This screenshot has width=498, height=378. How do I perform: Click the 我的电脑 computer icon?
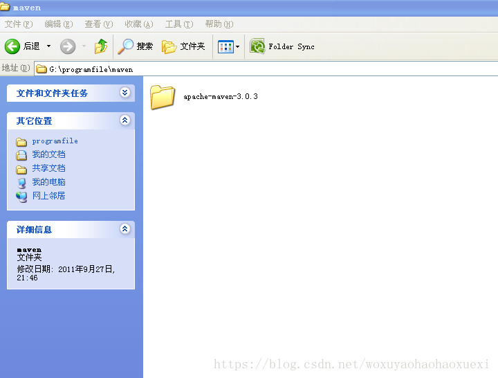[x=21, y=183]
